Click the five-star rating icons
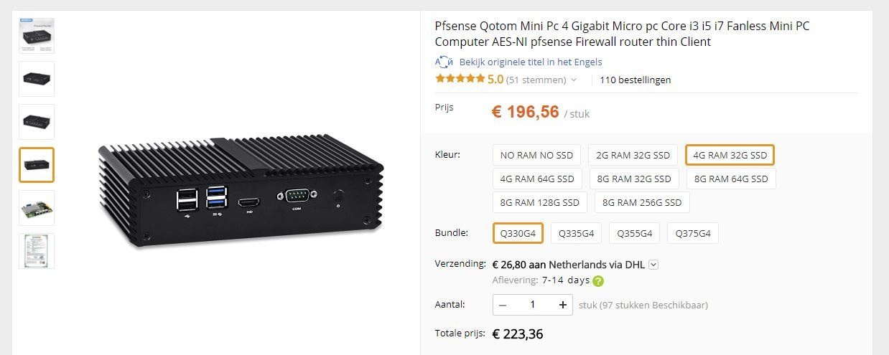This screenshot has height=355, width=889. click(x=460, y=80)
